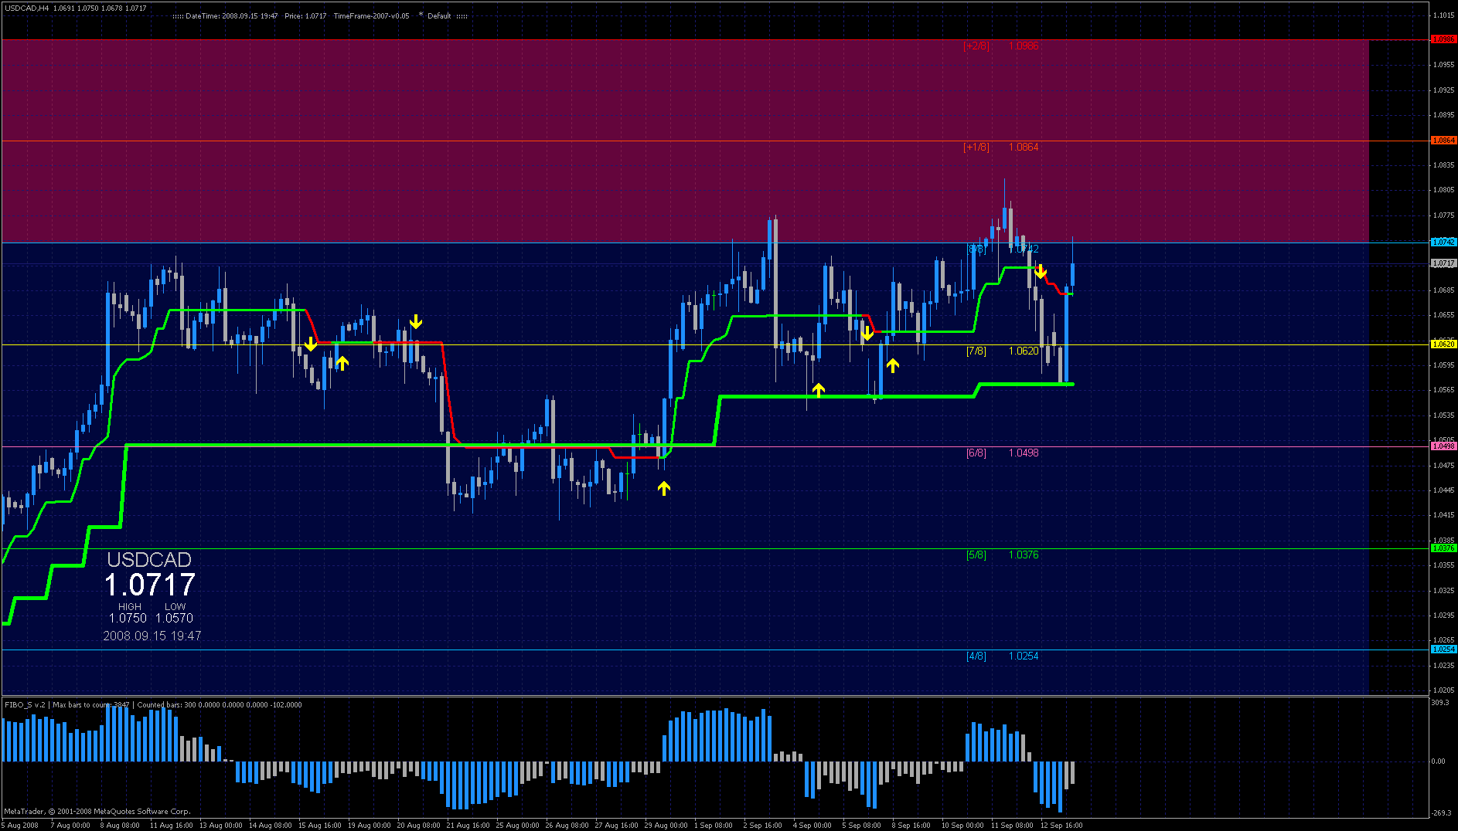Click the '25 Aug 00:00' time axis label
1458x831 pixels.
pos(517,825)
